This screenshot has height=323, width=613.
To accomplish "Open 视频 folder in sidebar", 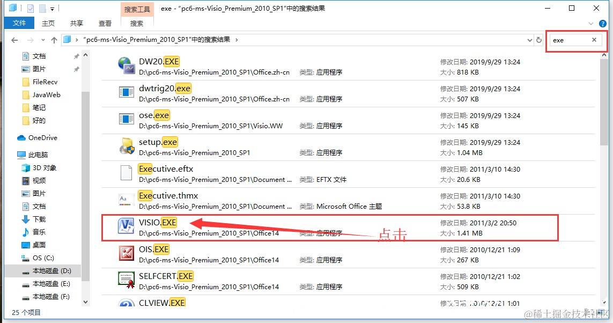I will (34, 181).
